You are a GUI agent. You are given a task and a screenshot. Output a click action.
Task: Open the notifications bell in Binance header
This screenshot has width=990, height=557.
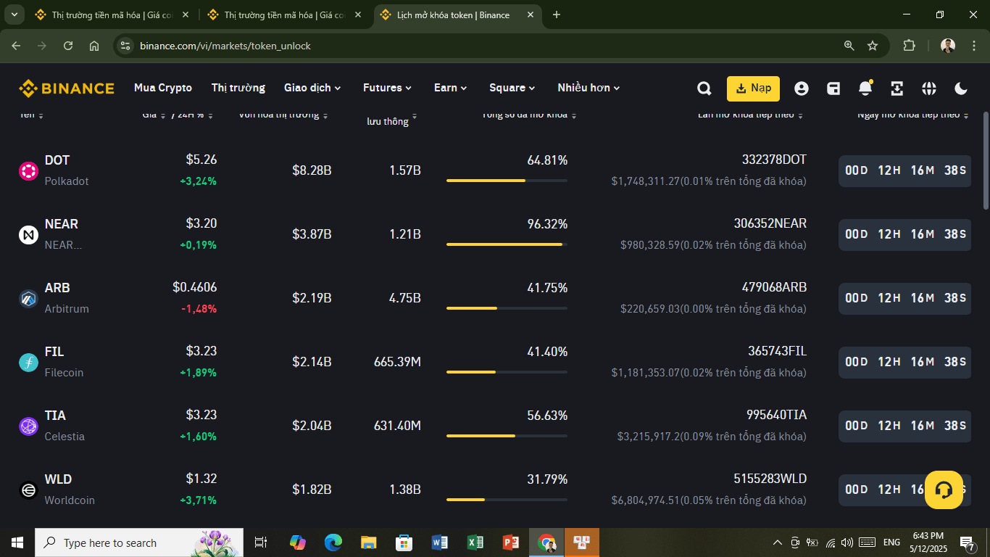865,88
